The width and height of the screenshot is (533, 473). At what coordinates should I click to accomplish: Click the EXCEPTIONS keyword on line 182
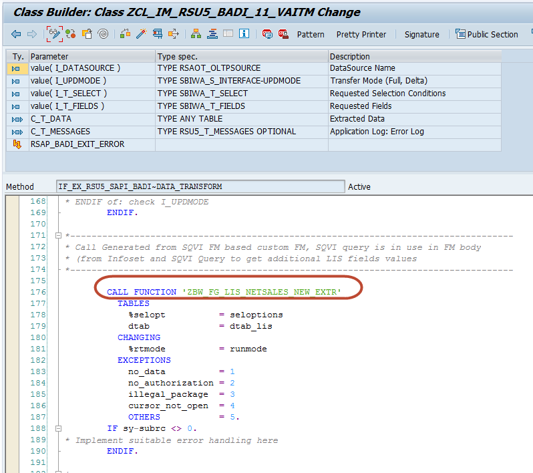pos(144,360)
